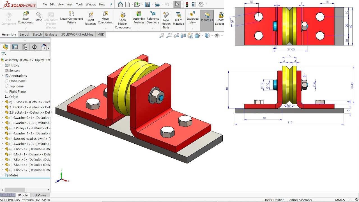Click the Home welcome icon
This screenshot has height=202, width=359.
click(120, 4)
